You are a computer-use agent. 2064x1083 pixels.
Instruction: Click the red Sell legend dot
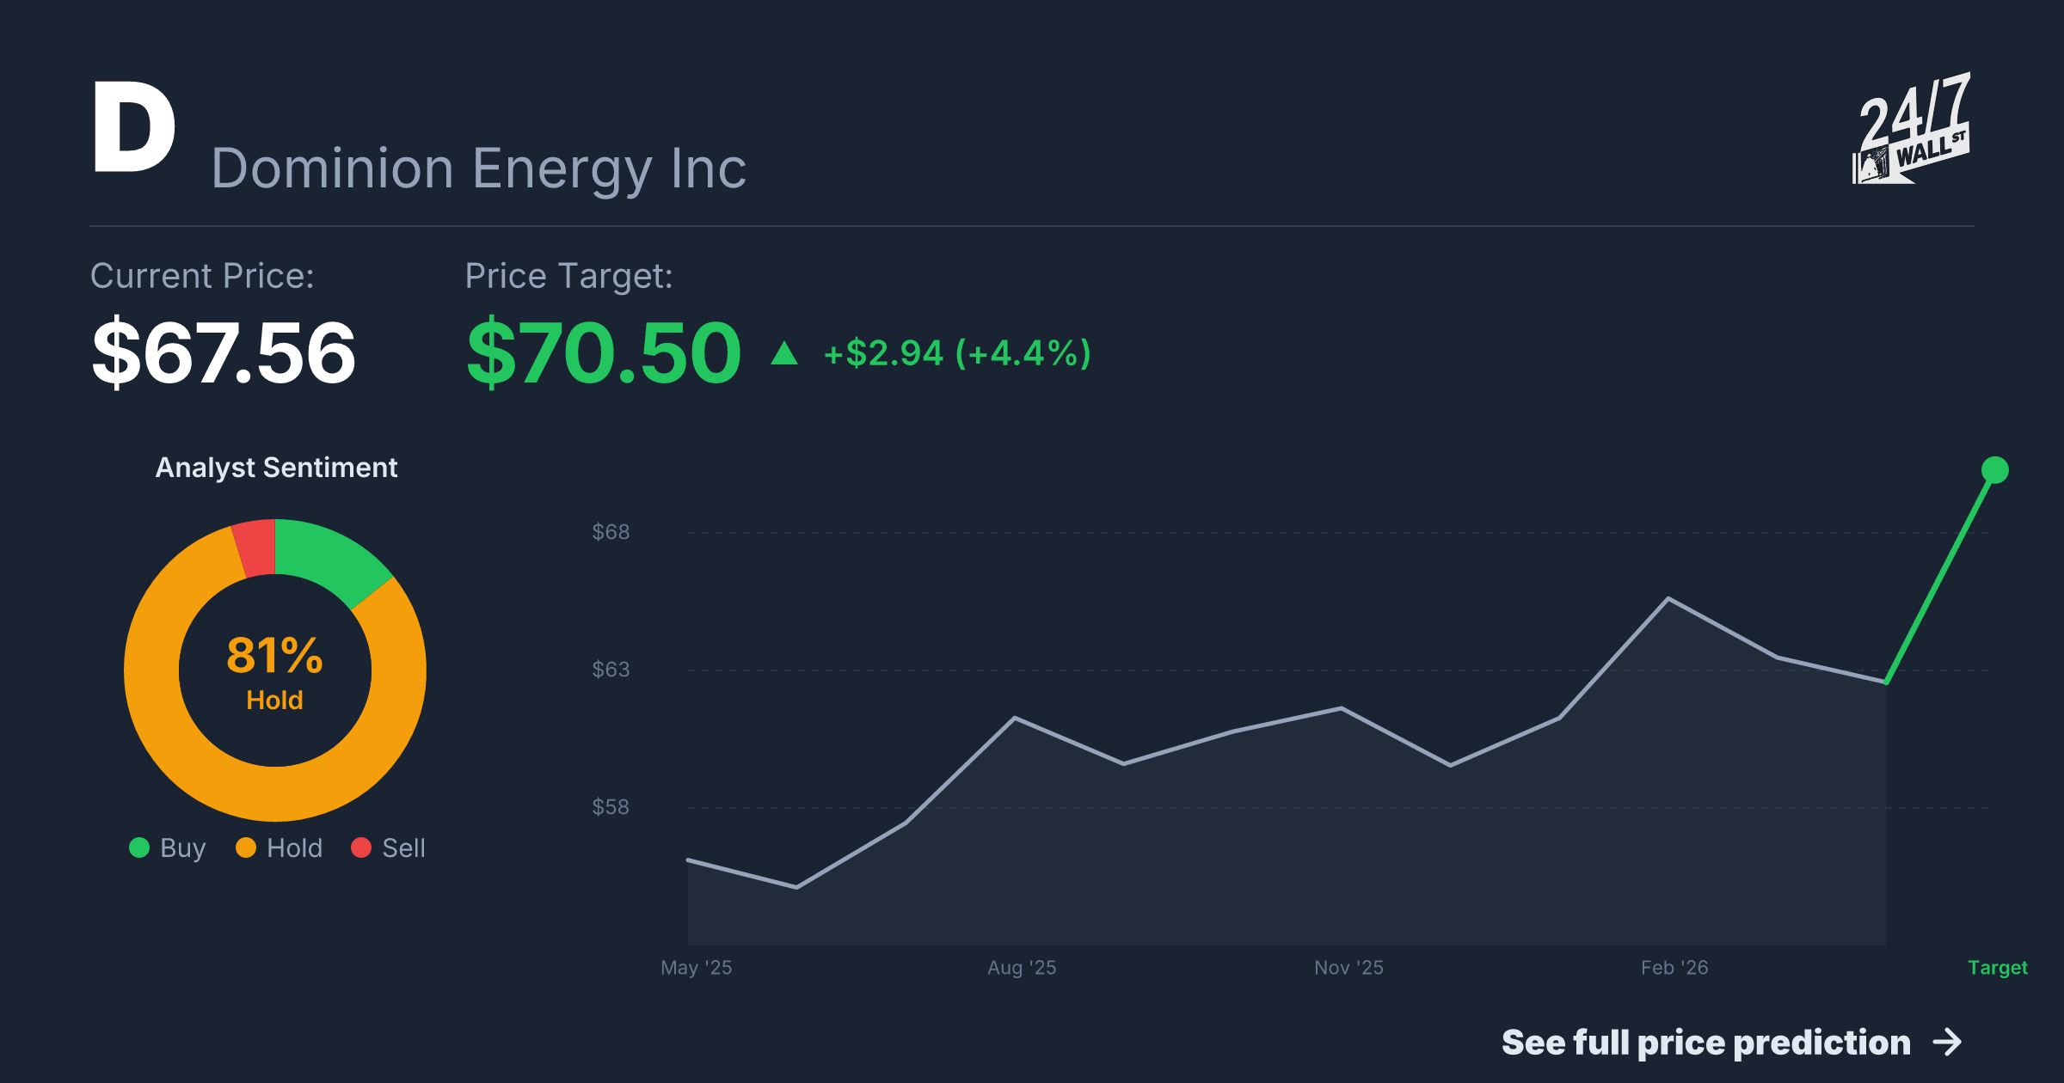(361, 847)
